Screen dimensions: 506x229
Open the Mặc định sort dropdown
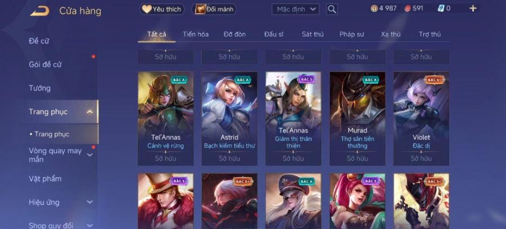pos(295,10)
